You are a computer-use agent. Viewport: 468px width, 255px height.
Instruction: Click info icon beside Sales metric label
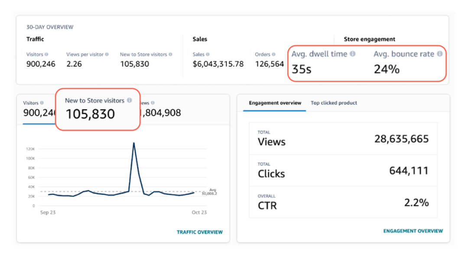[x=208, y=54]
